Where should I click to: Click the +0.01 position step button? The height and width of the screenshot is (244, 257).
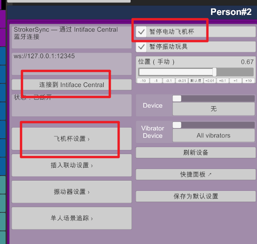[x=210, y=81]
